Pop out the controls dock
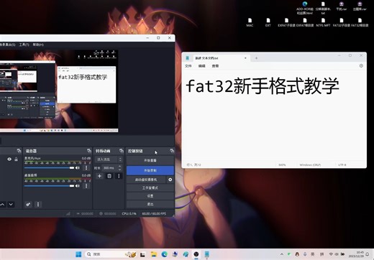This screenshot has width=374, height=260. point(172,151)
